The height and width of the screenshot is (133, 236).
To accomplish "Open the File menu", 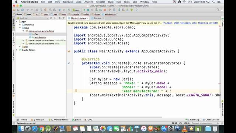I will click(x=43, y=2).
